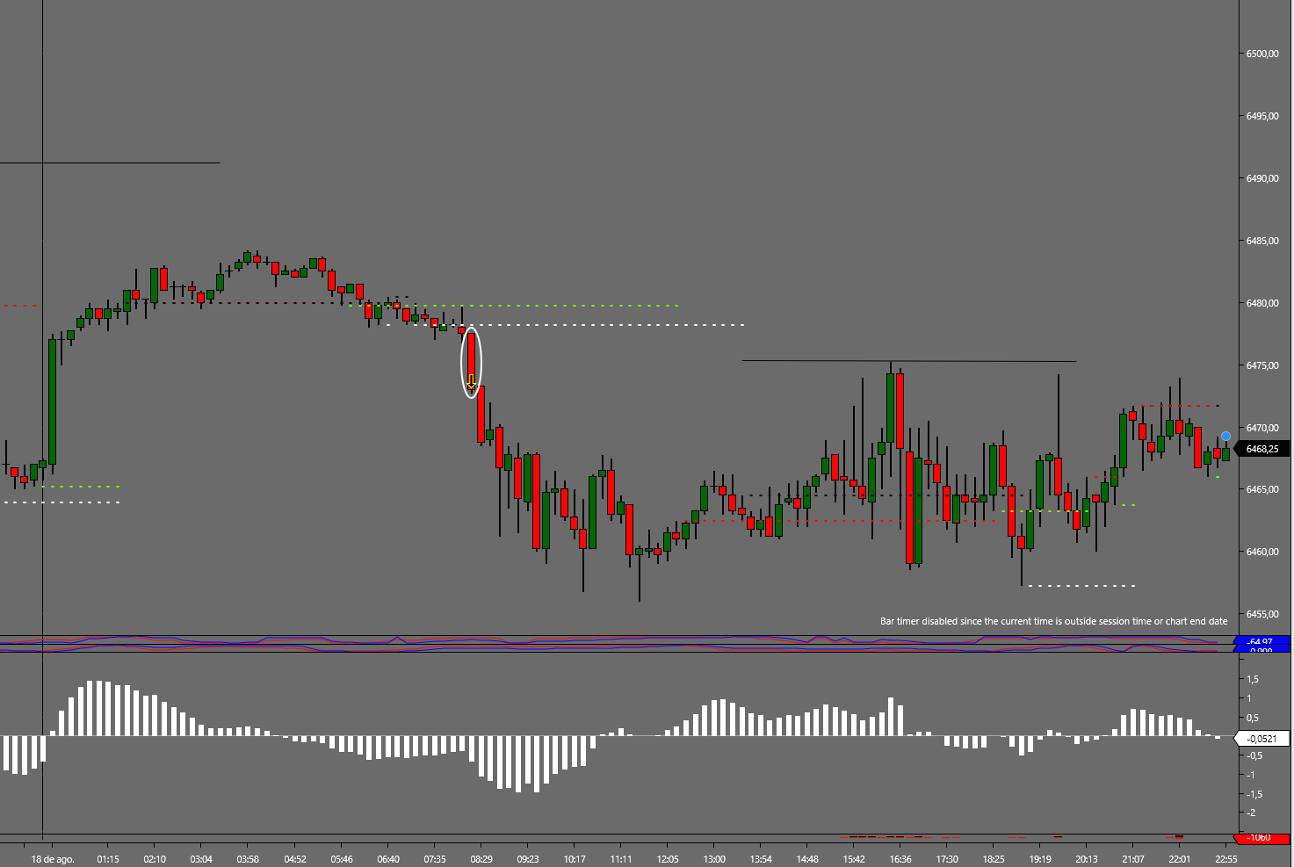Click the 6475,00 price axis label

tap(1262, 366)
